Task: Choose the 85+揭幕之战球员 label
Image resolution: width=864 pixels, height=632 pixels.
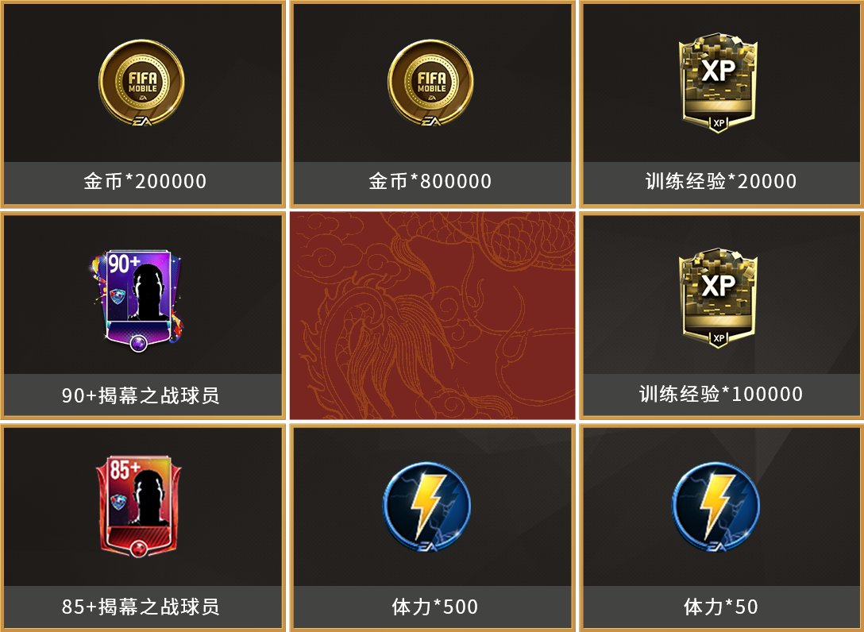Action: tap(141, 607)
